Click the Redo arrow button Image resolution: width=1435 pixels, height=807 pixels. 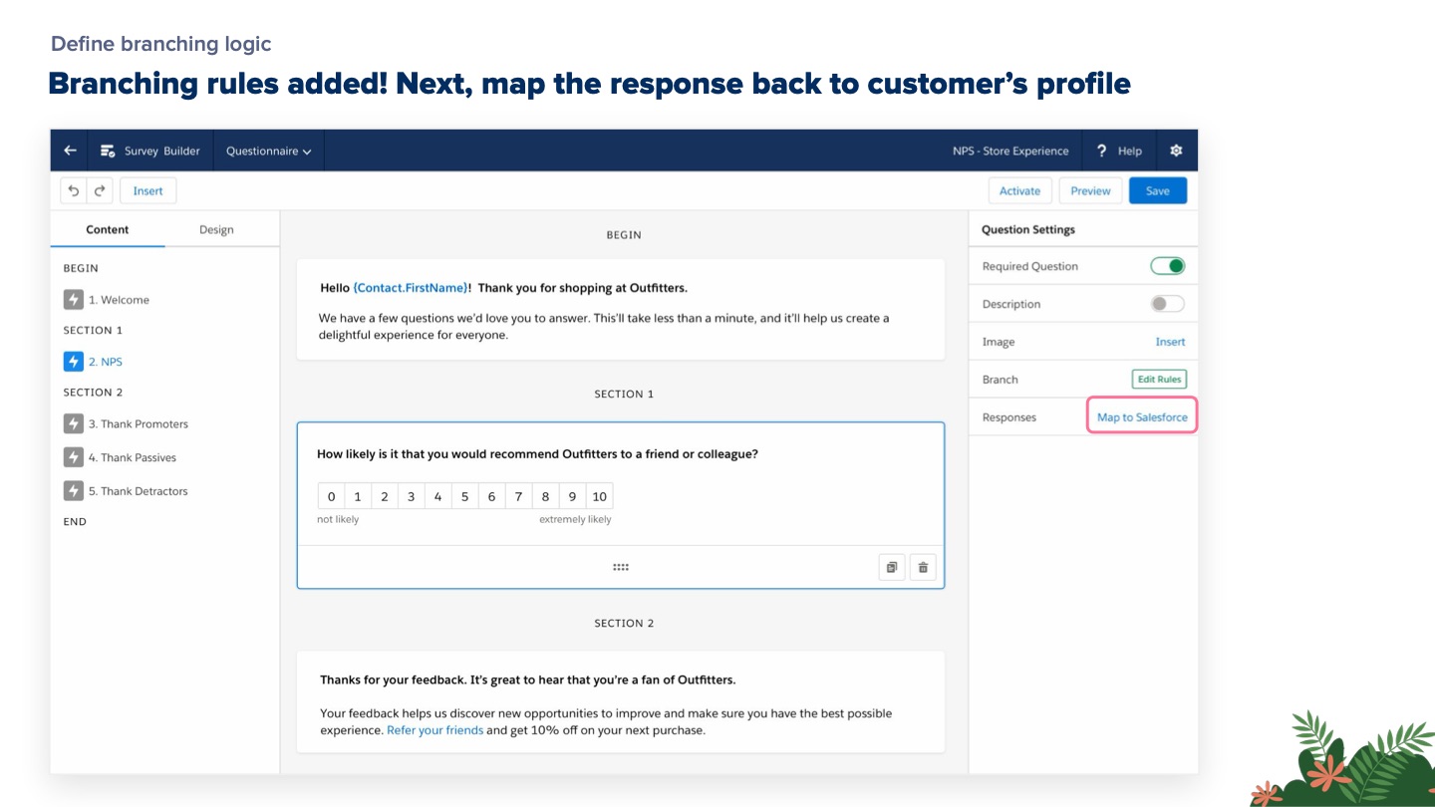99,191
